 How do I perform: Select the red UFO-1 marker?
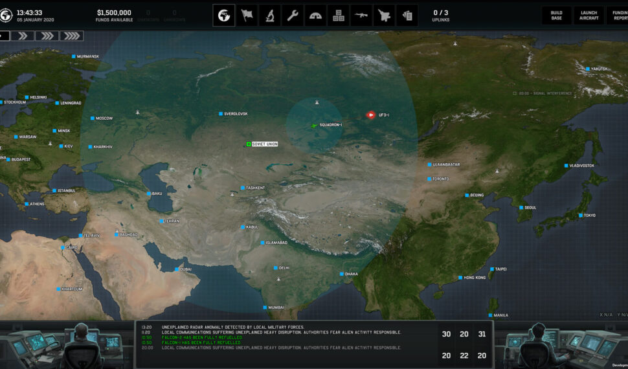coord(371,115)
